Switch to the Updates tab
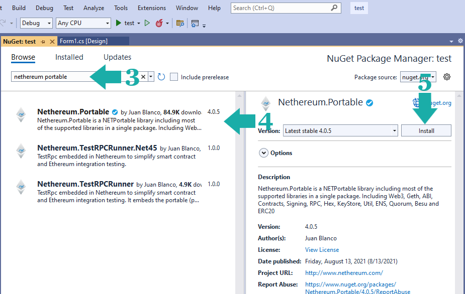The height and width of the screenshot is (294, 465). click(x=117, y=57)
